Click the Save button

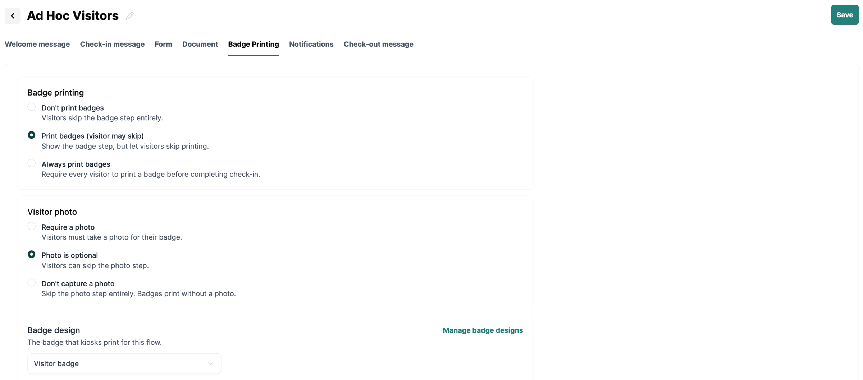tap(845, 15)
